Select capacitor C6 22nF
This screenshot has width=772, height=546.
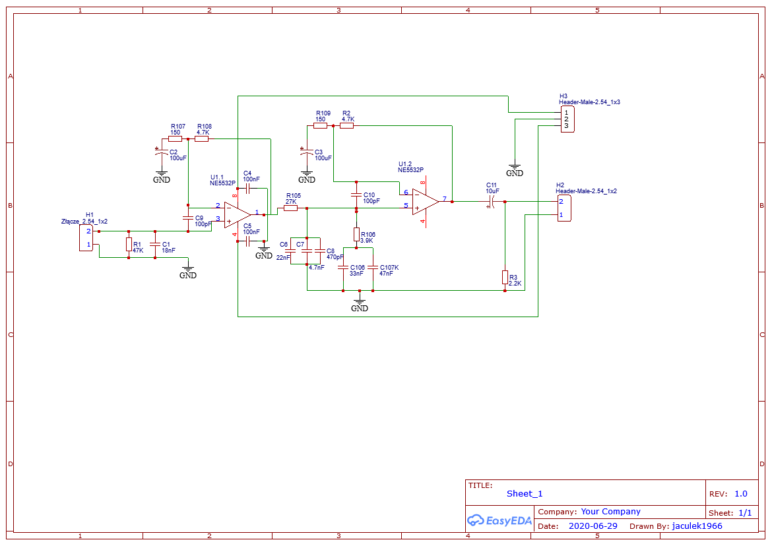(290, 251)
